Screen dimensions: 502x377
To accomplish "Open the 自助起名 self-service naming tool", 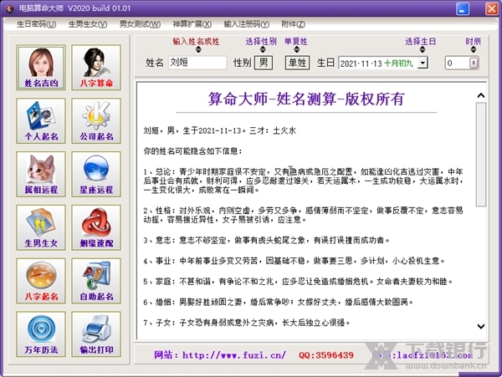I will coord(96,281).
